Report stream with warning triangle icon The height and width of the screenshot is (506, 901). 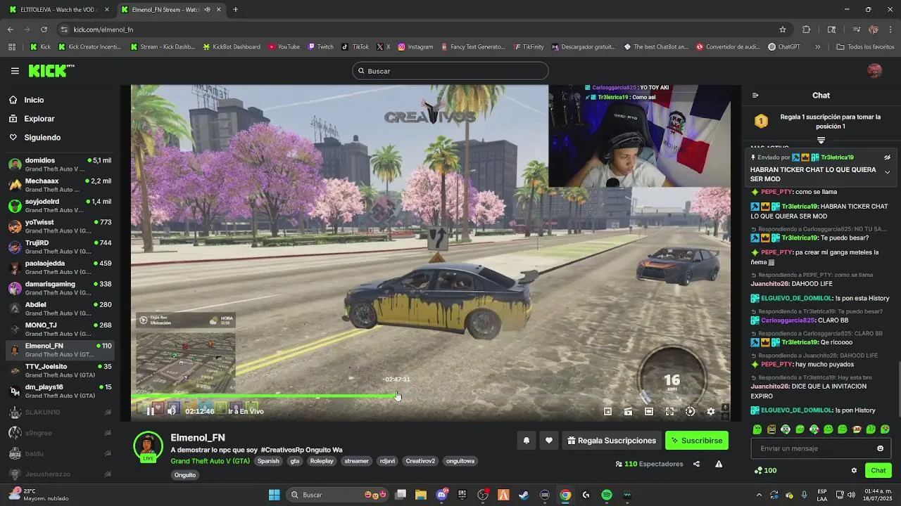(719, 464)
